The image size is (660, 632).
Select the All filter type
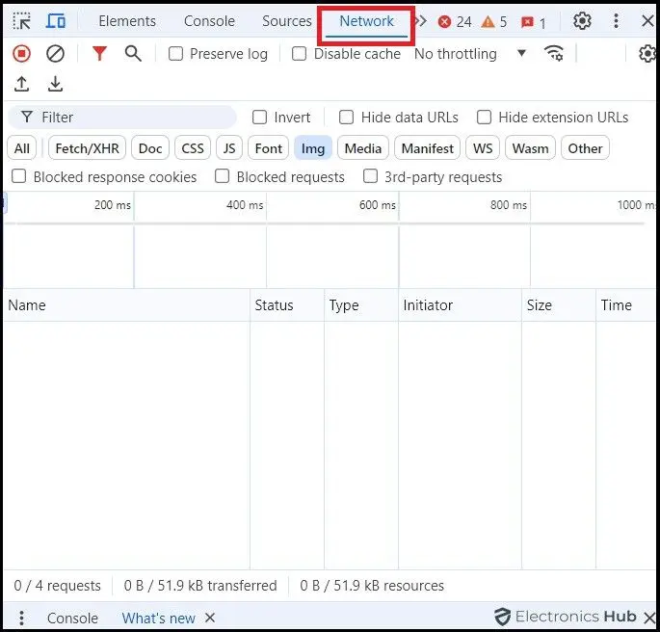(x=22, y=148)
